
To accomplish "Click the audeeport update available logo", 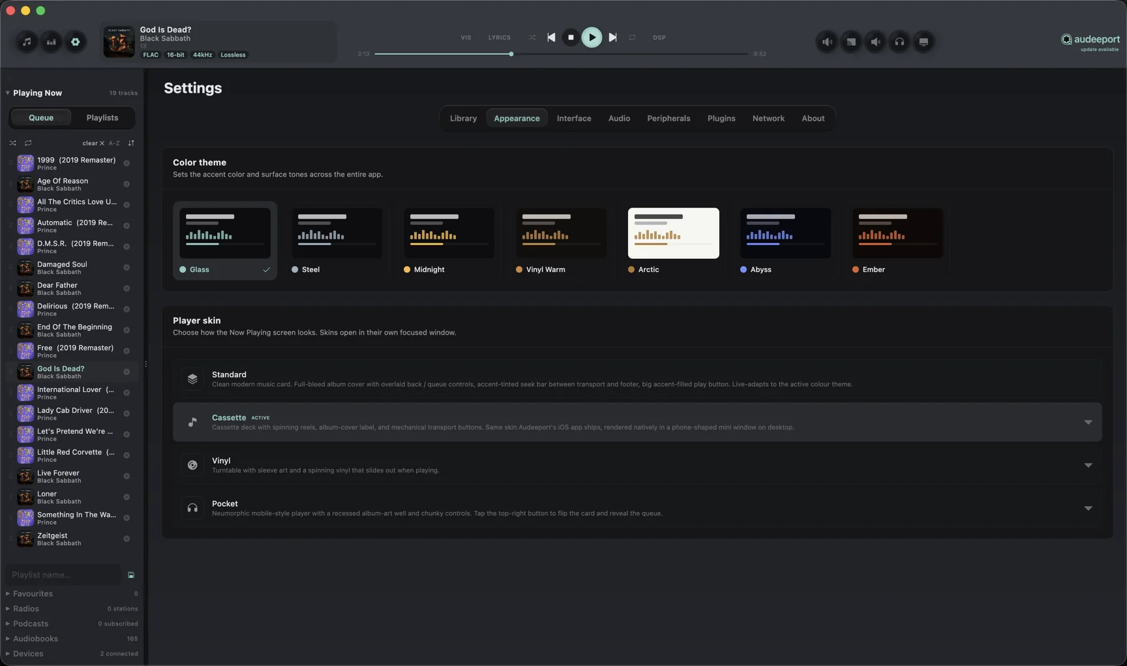I will (1090, 42).
